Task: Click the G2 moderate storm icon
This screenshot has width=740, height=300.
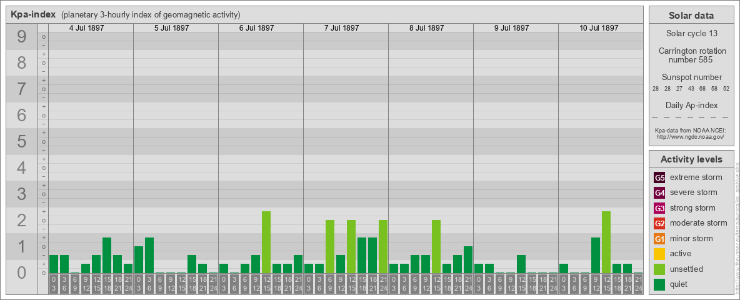Action: pyautogui.click(x=659, y=223)
